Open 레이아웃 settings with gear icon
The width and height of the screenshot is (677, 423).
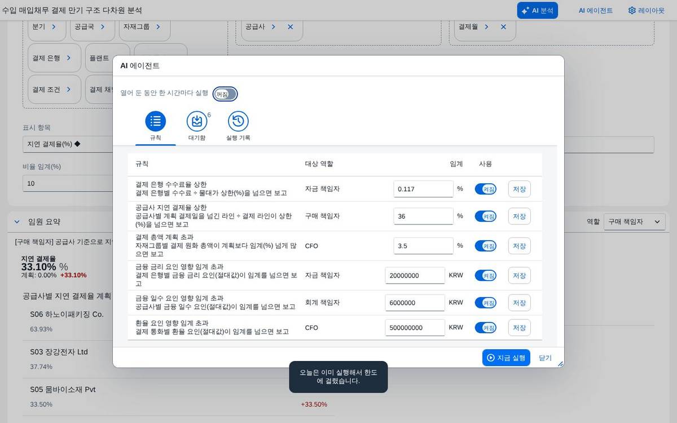(x=647, y=10)
